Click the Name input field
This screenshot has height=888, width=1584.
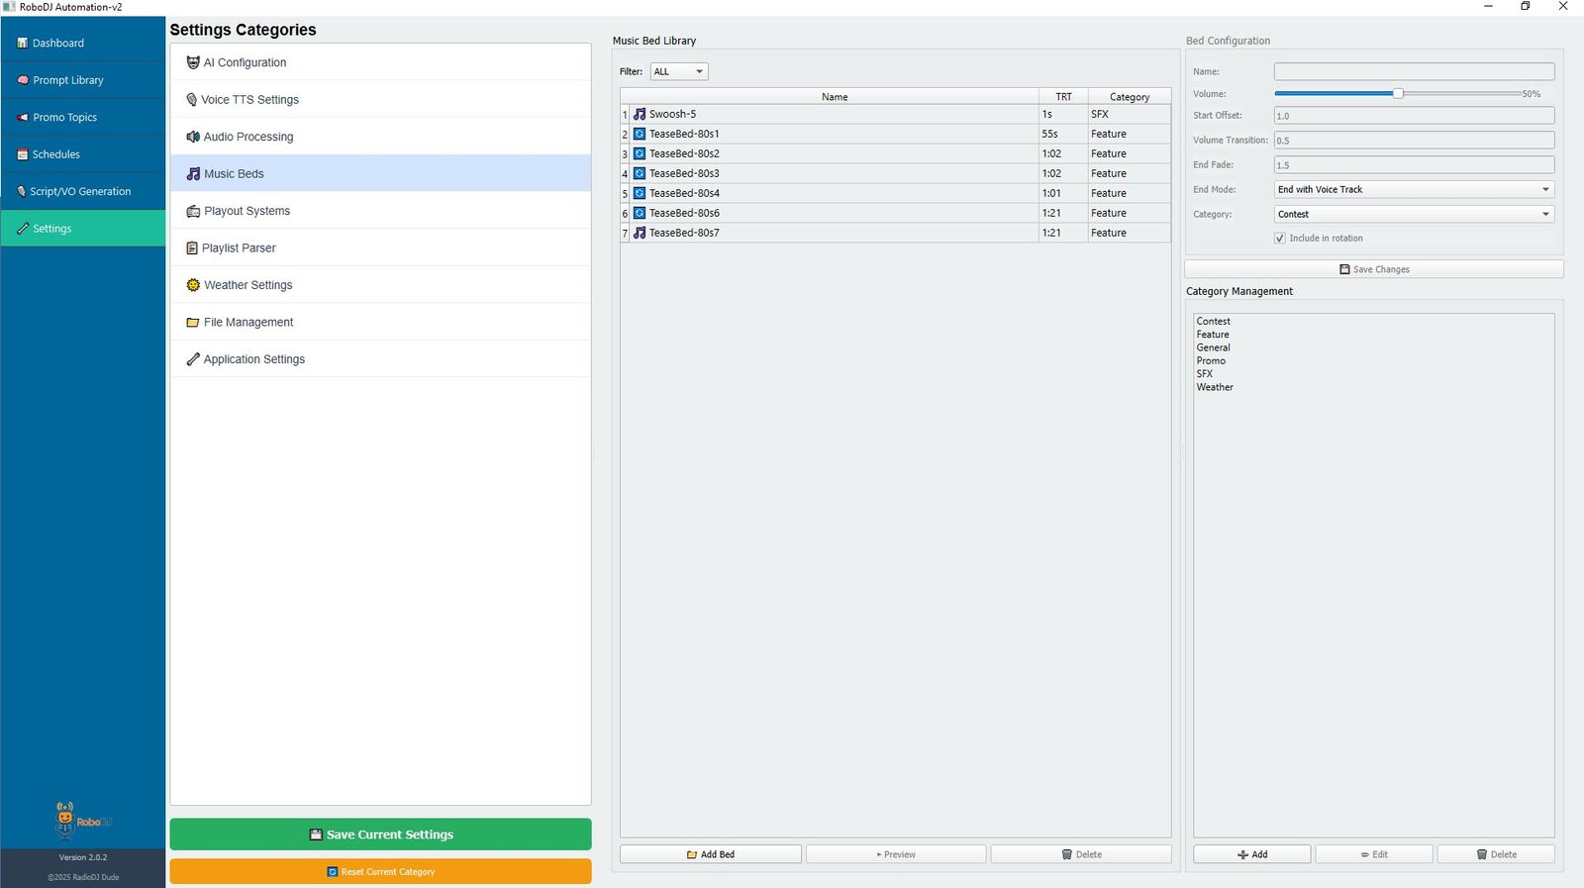coord(1414,71)
